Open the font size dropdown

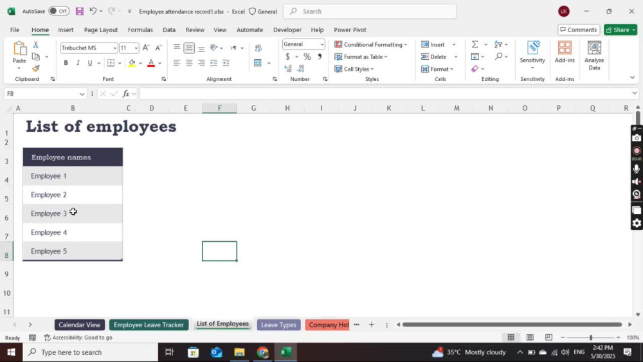(136, 48)
